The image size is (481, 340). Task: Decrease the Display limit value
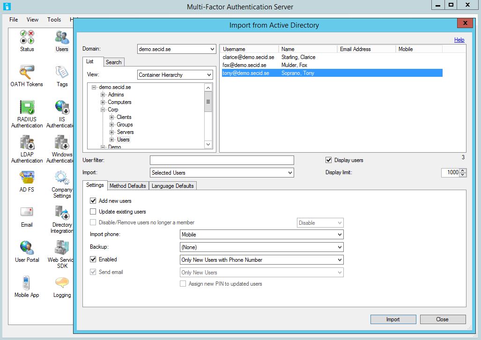coord(463,175)
